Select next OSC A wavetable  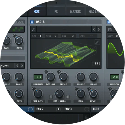pos(99,29)
